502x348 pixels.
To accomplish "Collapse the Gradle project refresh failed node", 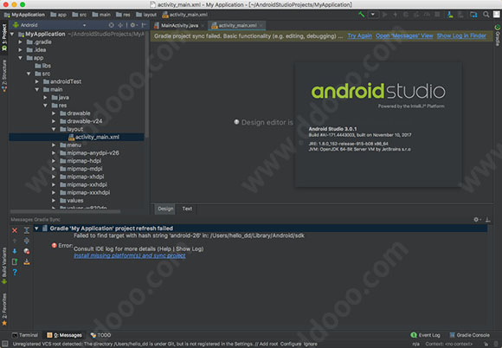I will coord(36,229).
